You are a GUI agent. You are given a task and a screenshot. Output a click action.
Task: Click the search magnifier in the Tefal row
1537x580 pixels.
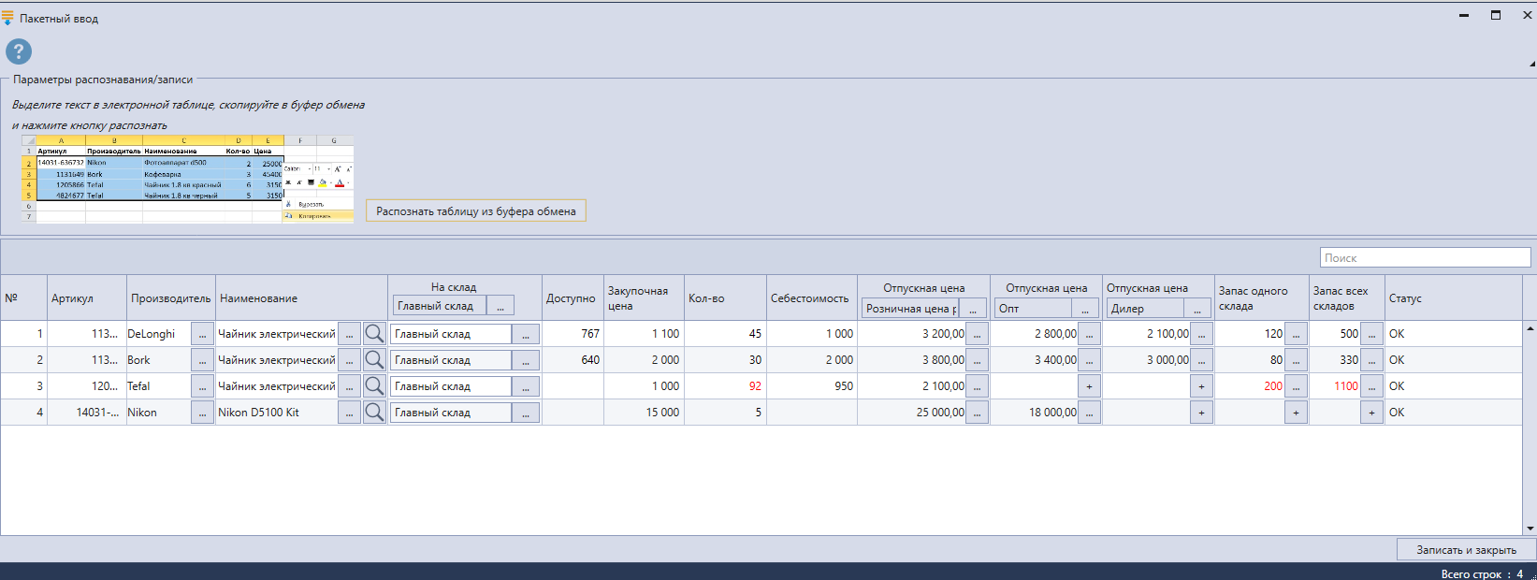[x=374, y=386]
